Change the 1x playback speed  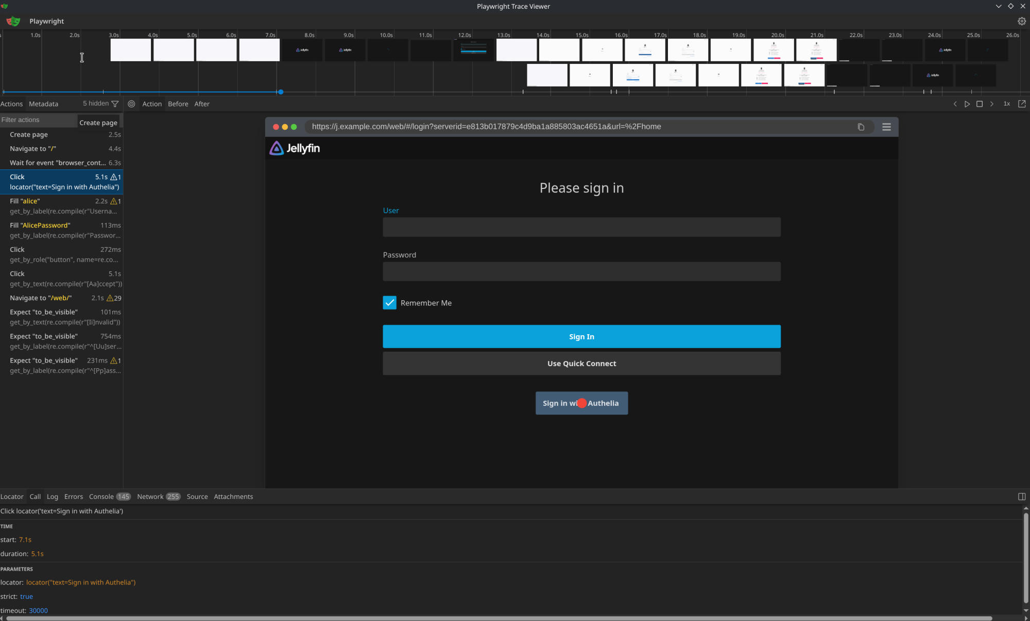pyautogui.click(x=1007, y=104)
